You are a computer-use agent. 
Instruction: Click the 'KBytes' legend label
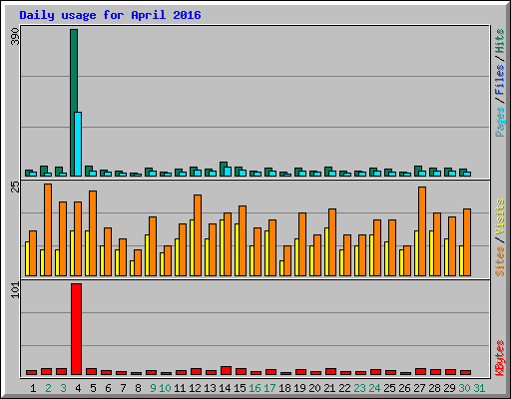click(500, 358)
